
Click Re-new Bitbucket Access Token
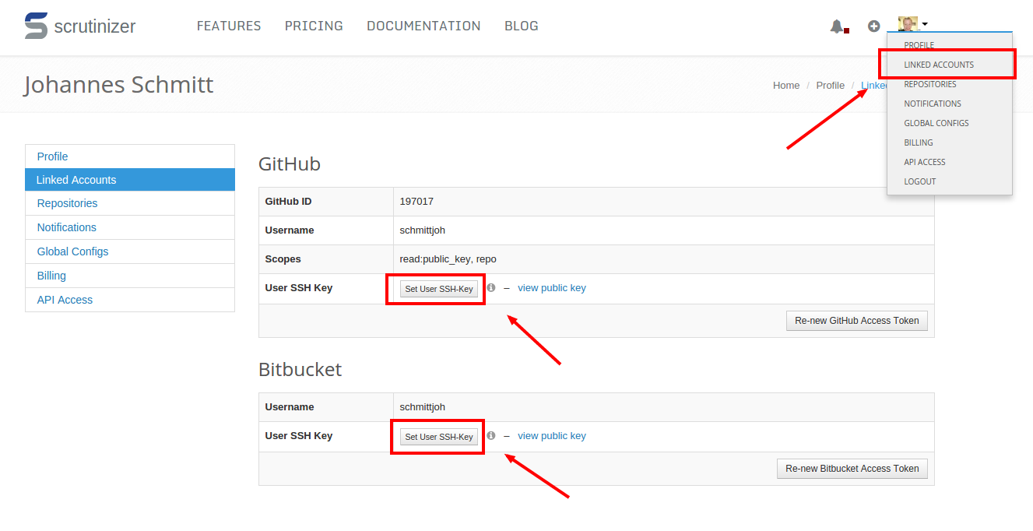pyautogui.click(x=852, y=469)
